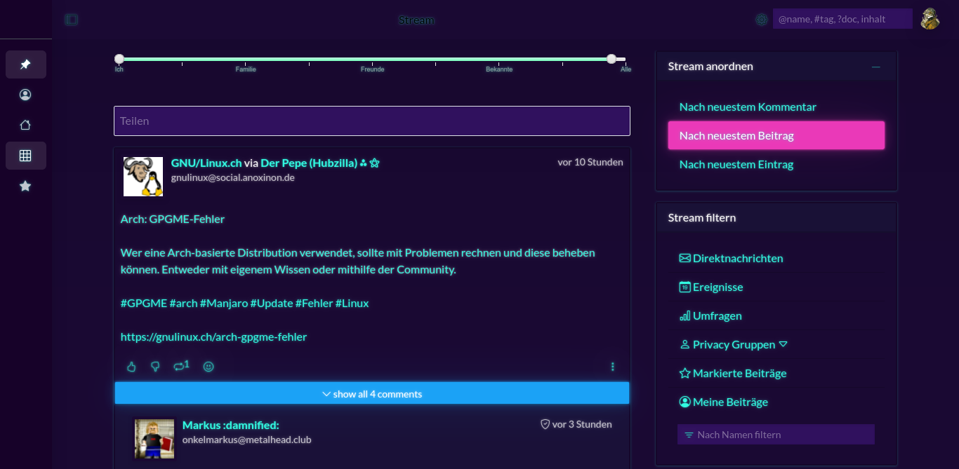Open the gnulinux.ch/arch-gpgme-fehler link

(x=213, y=337)
